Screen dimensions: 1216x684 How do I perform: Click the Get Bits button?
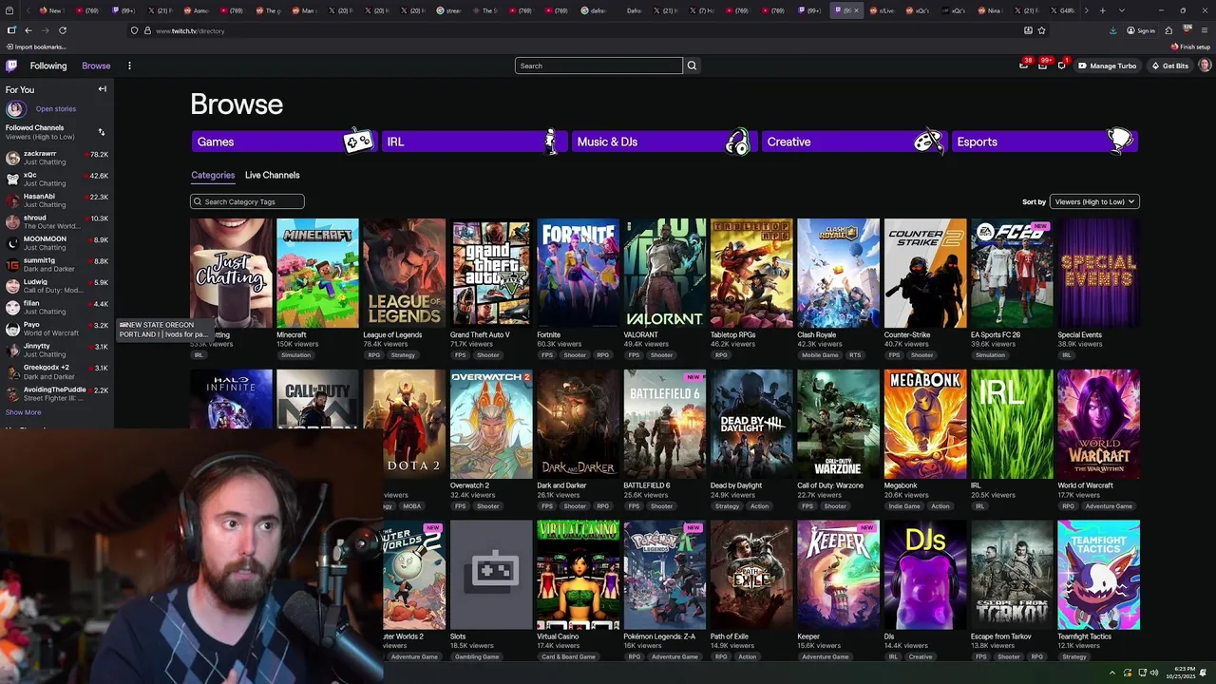1169,66
